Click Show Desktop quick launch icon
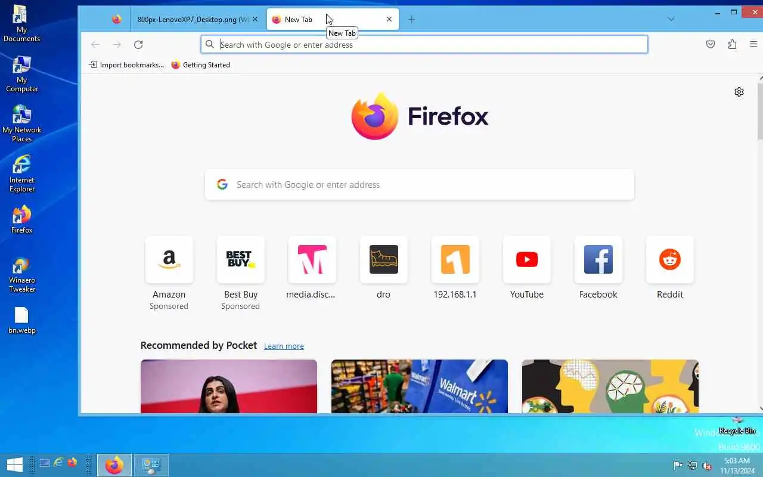 45,462
